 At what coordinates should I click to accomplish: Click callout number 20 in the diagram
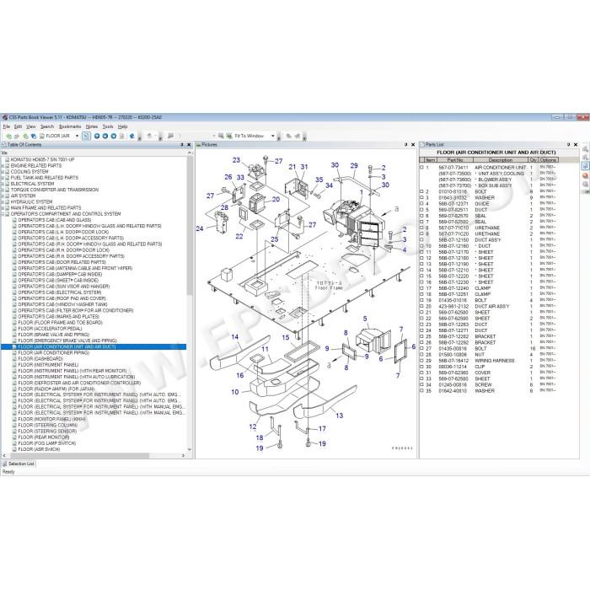(x=276, y=200)
